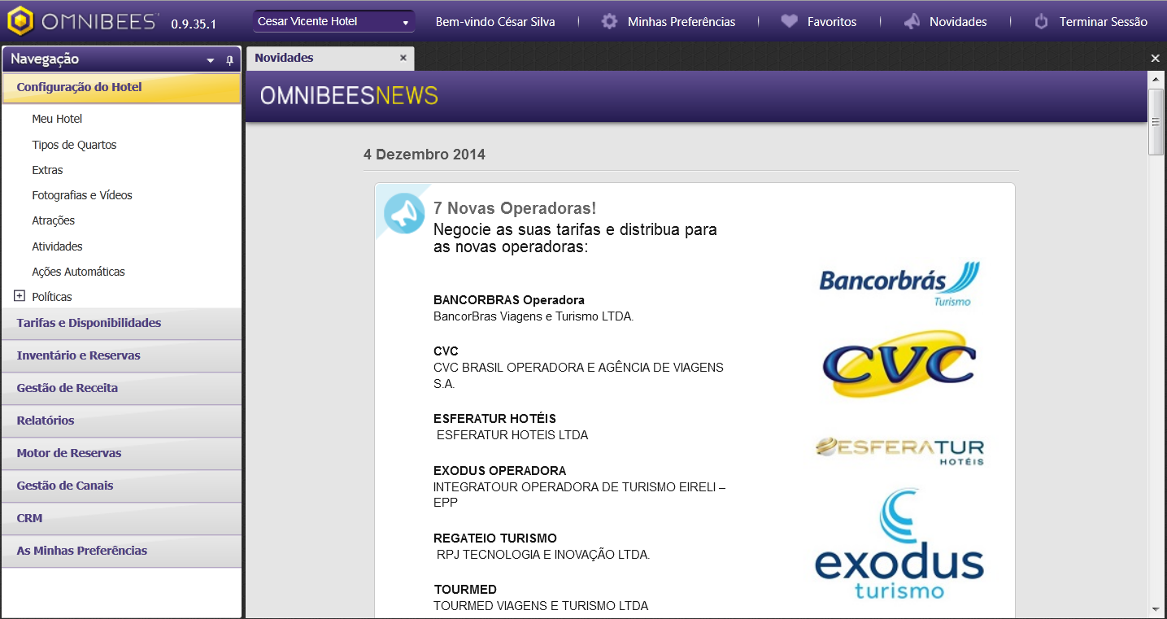Open the Navegação panel dropdown arrow

[x=211, y=60]
